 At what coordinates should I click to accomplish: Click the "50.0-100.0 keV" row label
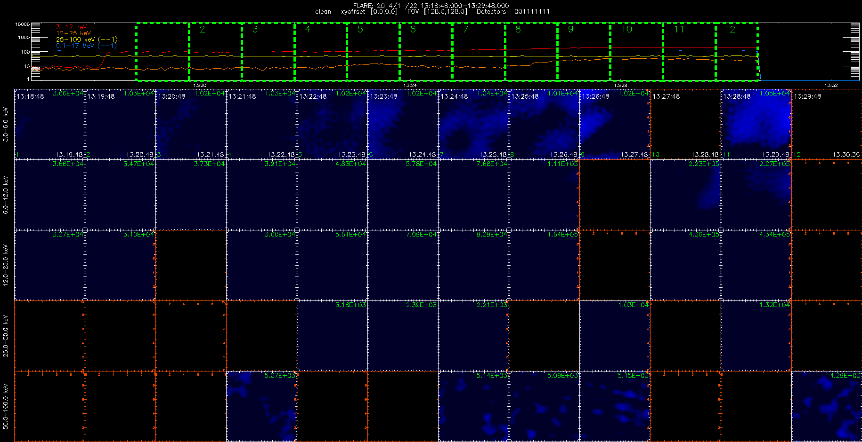coord(6,406)
